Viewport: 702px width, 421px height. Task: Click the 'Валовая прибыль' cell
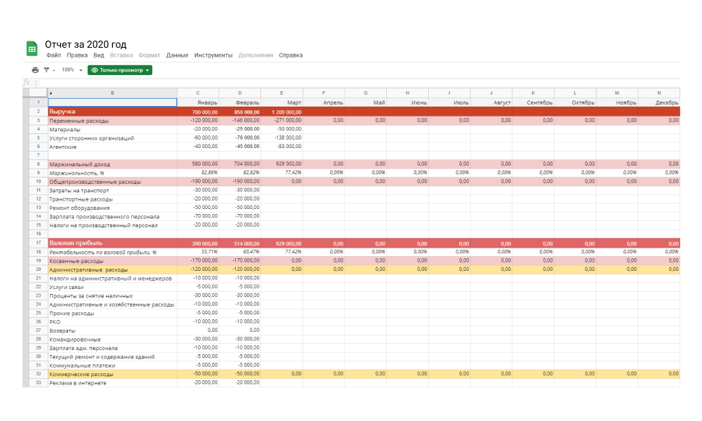[x=112, y=243]
